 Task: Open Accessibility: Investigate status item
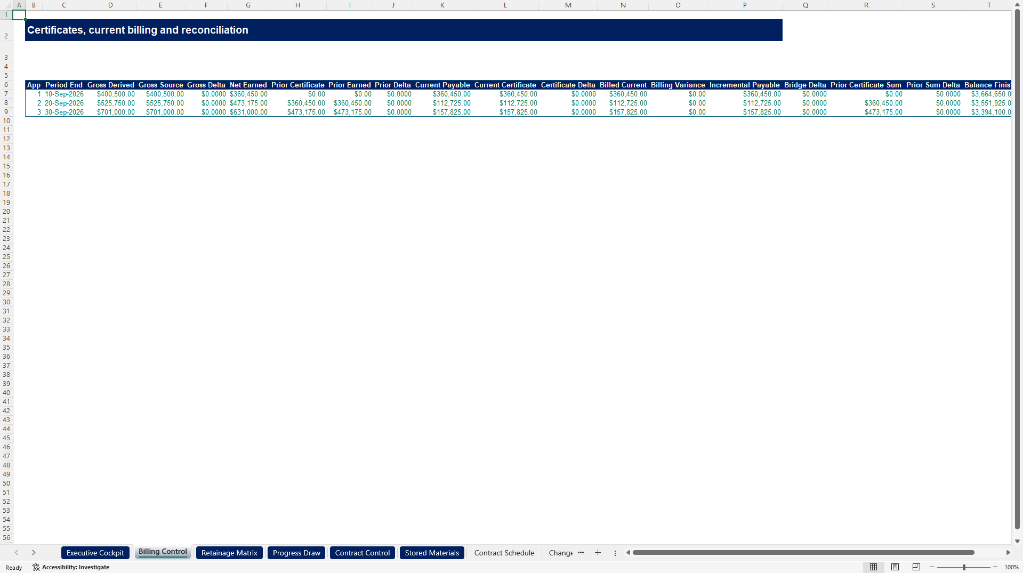click(x=71, y=567)
